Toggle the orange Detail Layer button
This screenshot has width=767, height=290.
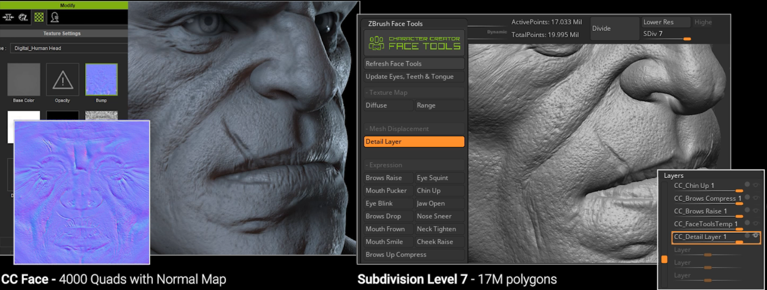tap(414, 141)
